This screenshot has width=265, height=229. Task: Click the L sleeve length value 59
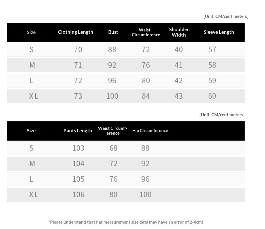pos(212,80)
